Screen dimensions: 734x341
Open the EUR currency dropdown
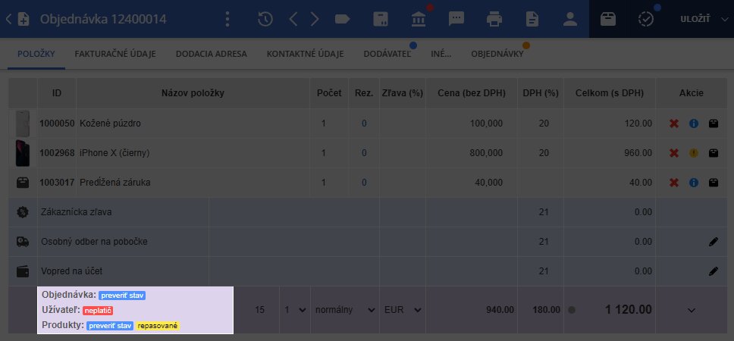tap(402, 310)
